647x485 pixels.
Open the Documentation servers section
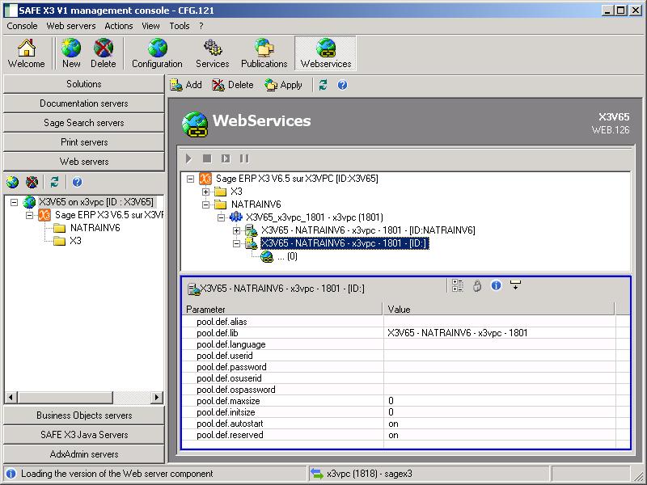[x=84, y=103]
